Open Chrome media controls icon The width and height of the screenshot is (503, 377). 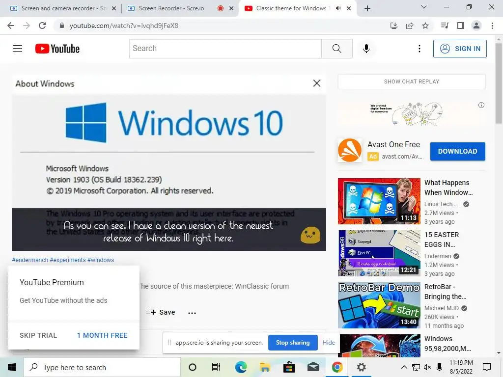tap(445, 26)
